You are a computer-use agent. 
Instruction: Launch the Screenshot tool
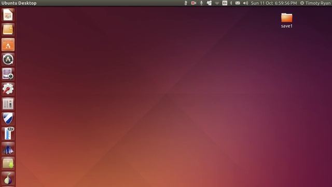8,74
